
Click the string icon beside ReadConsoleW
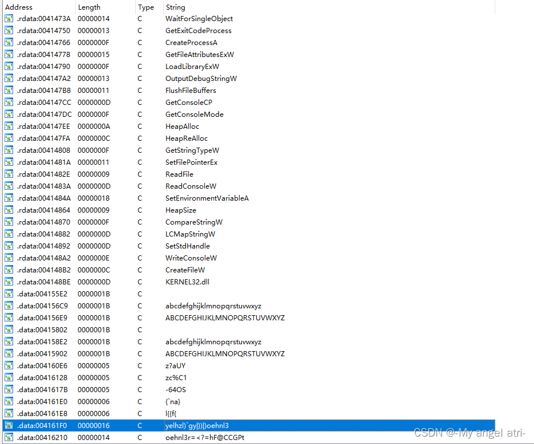tap(9, 186)
